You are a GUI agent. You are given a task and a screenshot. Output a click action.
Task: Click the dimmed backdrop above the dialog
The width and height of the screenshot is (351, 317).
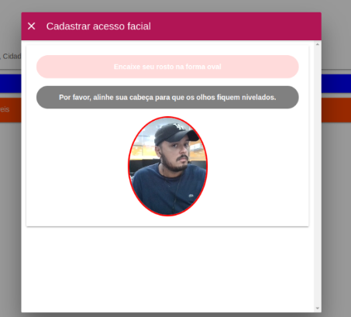click(176, 5)
